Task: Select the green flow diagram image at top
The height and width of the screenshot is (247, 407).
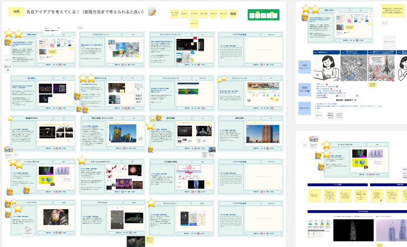Action: click(264, 15)
